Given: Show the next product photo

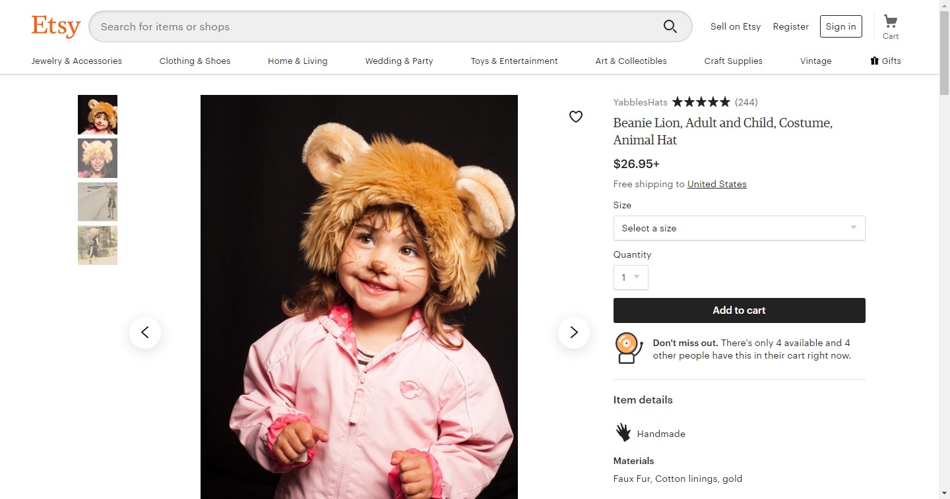Looking at the screenshot, I should point(573,333).
